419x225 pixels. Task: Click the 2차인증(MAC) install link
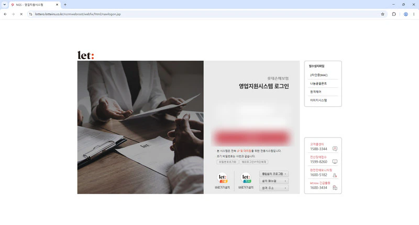pyautogui.click(x=318, y=75)
